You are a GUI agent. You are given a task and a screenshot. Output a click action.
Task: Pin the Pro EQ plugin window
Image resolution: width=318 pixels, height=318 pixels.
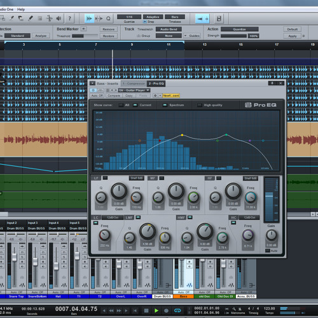coord(272,83)
